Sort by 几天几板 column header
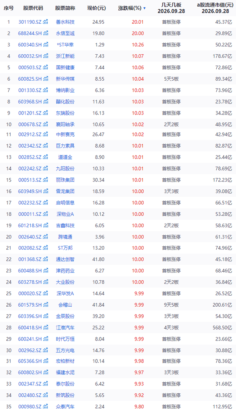Image resolution: width=236 pixels, height=411 pixels. 171,8
